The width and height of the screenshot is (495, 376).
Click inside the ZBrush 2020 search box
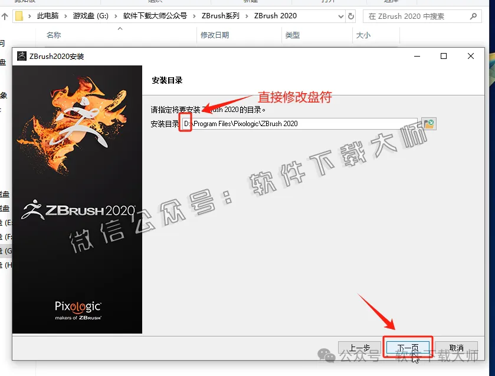(x=413, y=16)
